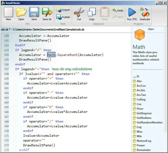The image size is (168, 153).
Task: Click the Math heading in the help panel
Action: pyautogui.click(x=139, y=47)
